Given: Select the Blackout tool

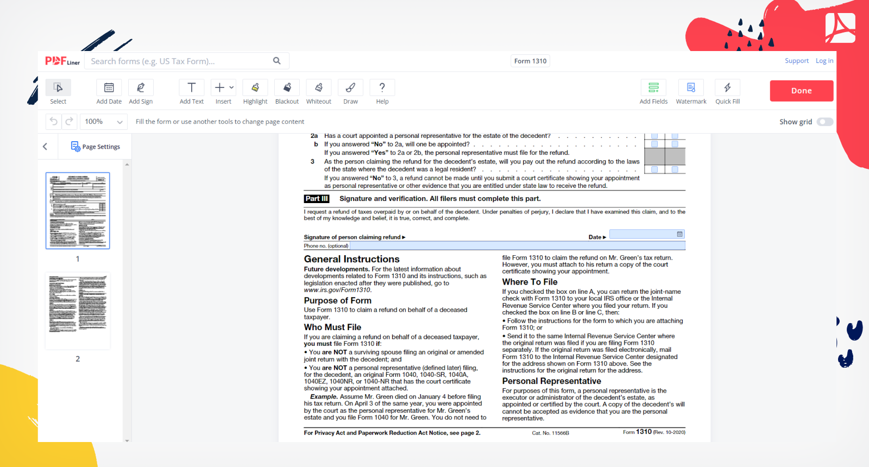Looking at the screenshot, I should pyautogui.click(x=287, y=92).
